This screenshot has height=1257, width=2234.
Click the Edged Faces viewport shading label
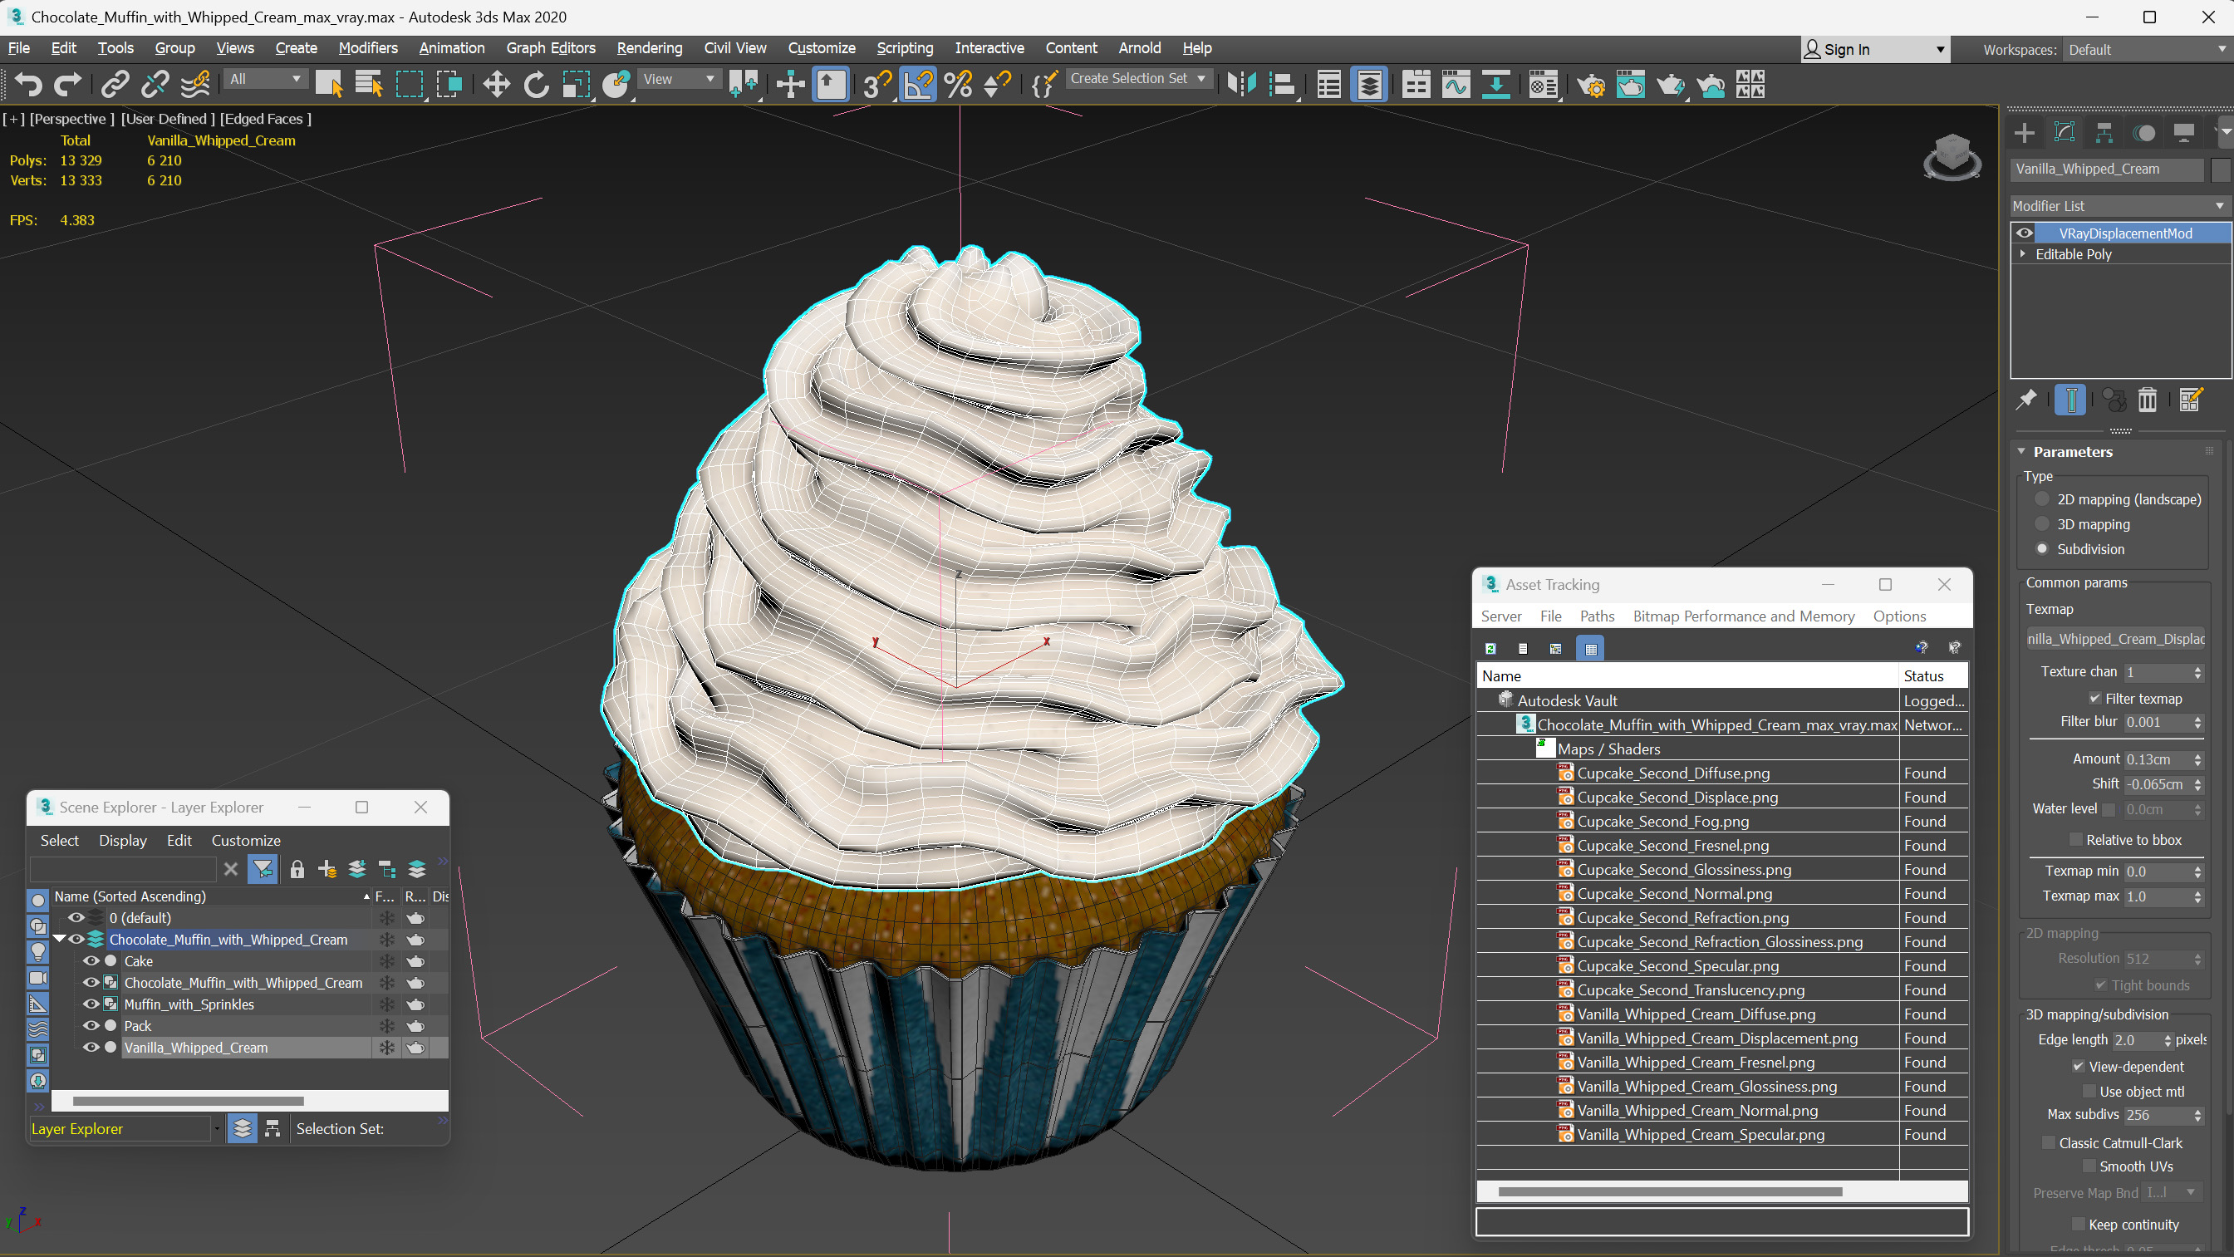pyautogui.click(x=265, y=119)
